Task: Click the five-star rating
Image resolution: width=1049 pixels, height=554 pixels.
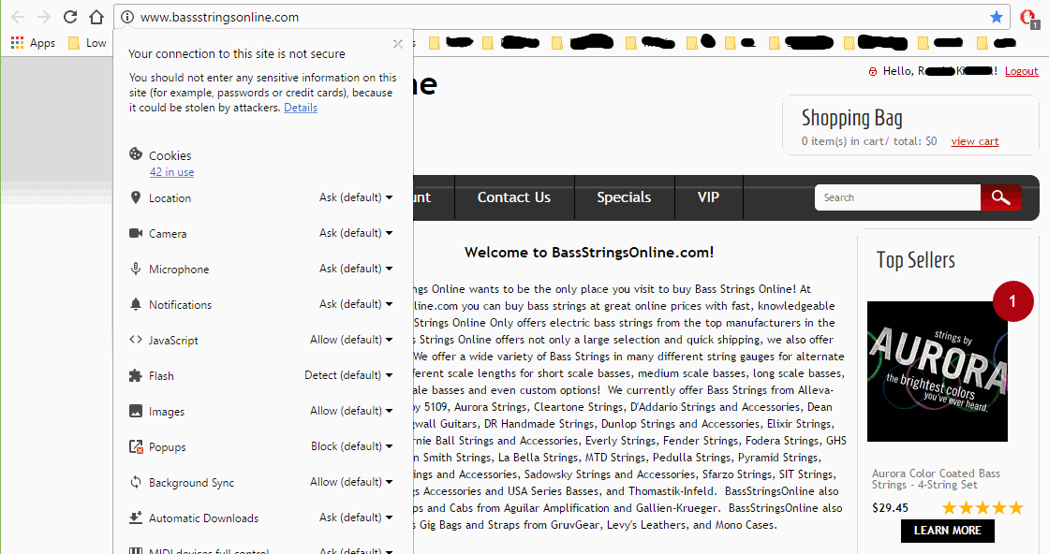Action: click(x=983, y=508)
